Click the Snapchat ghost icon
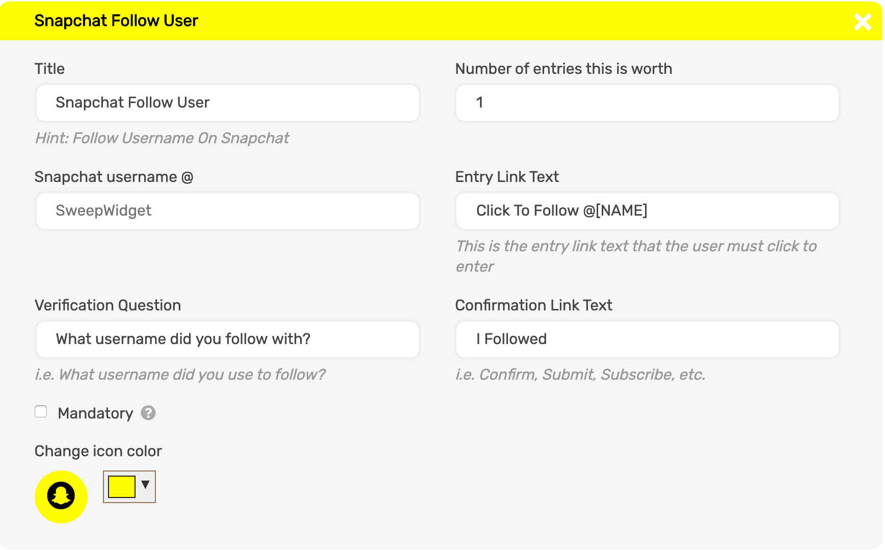 pos(60,495)
